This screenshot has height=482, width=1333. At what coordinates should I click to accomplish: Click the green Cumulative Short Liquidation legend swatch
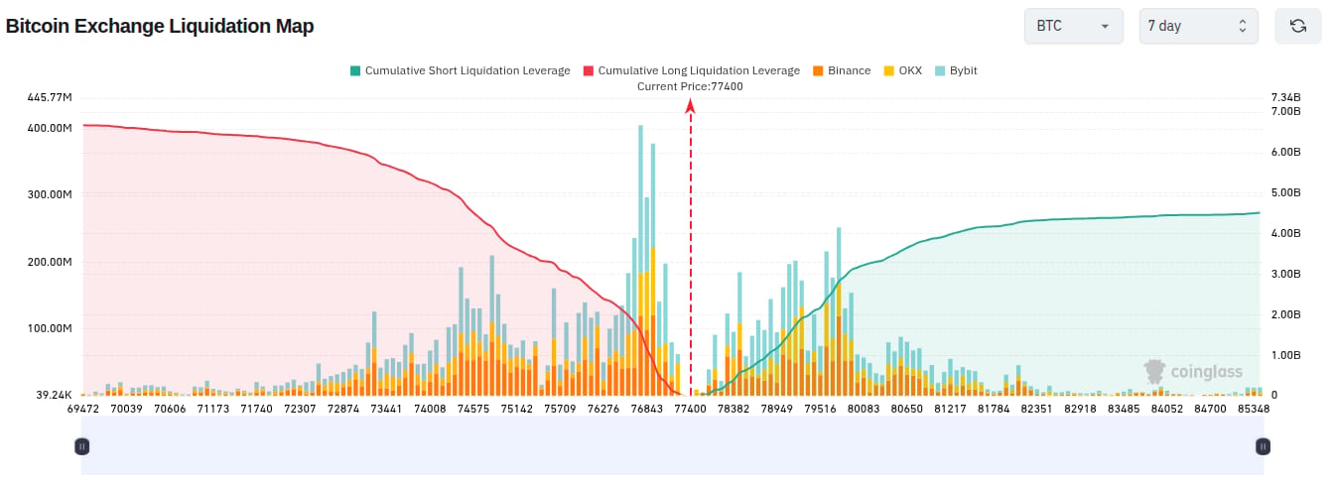(x=354, y=71)
